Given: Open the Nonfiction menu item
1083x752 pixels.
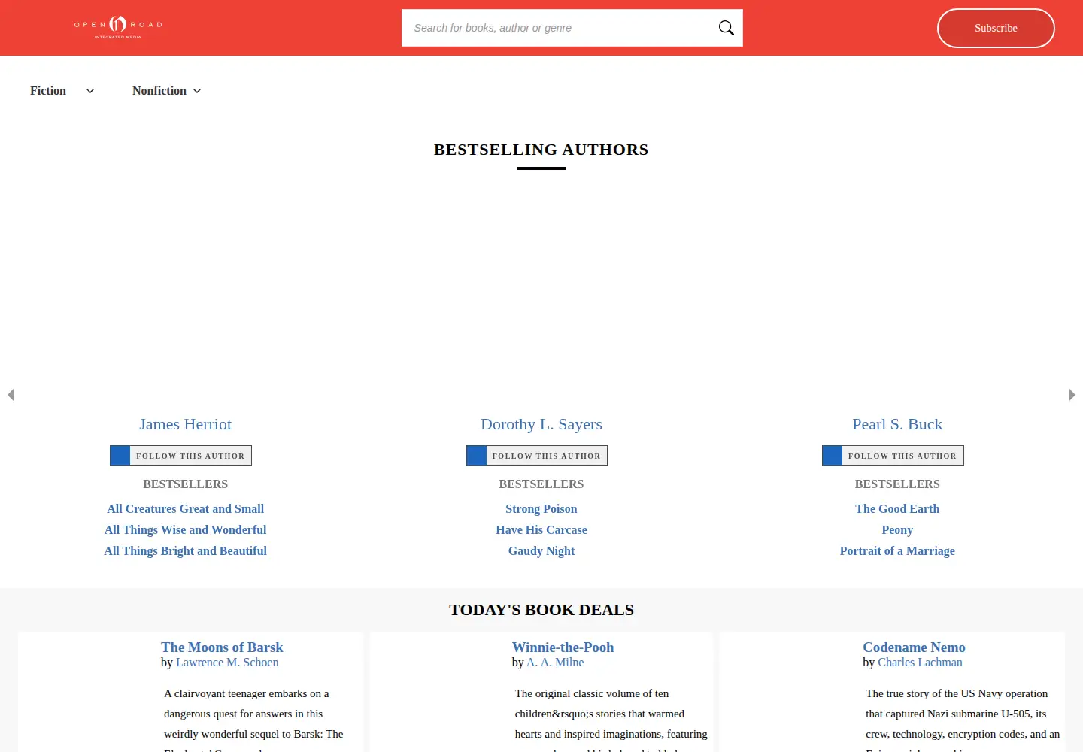Looking at the screenshot, I should pyautogui.click(x=159, y=91).
